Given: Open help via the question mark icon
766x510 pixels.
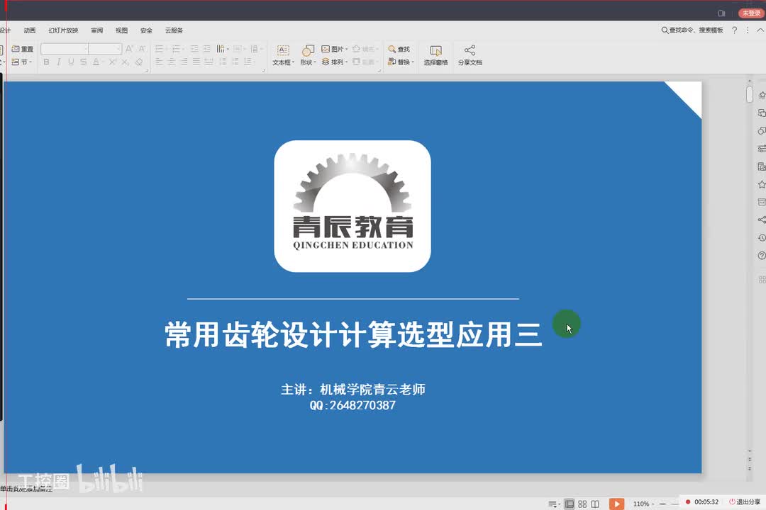Looking at the screenshot, I should click(734, 30).
